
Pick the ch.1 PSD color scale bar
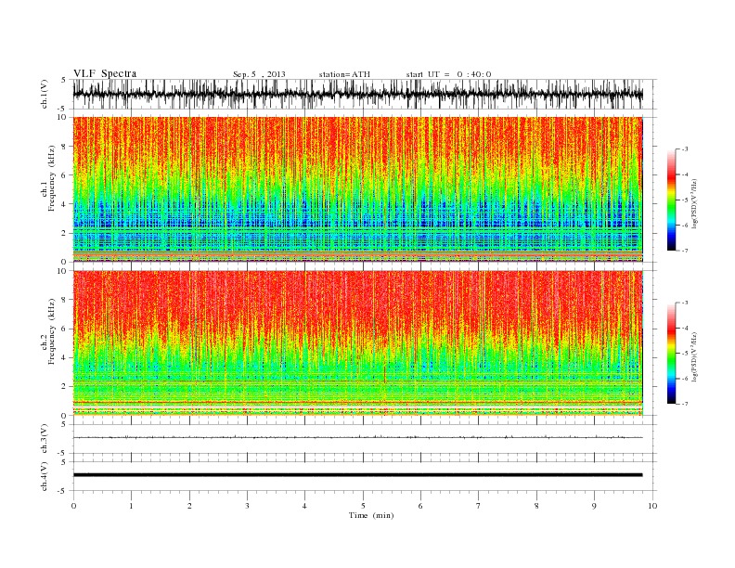click(671, 200)
